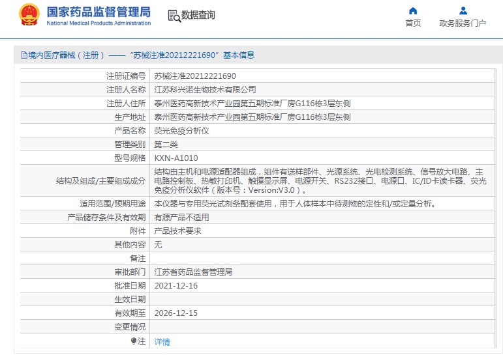The height and width of the screenshot is (355, 503).
Task: Open the 政务服务门户 link
Action: tap(463, 23)
